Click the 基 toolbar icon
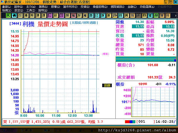This screenshot has height=133, width=178. (162, 15)
